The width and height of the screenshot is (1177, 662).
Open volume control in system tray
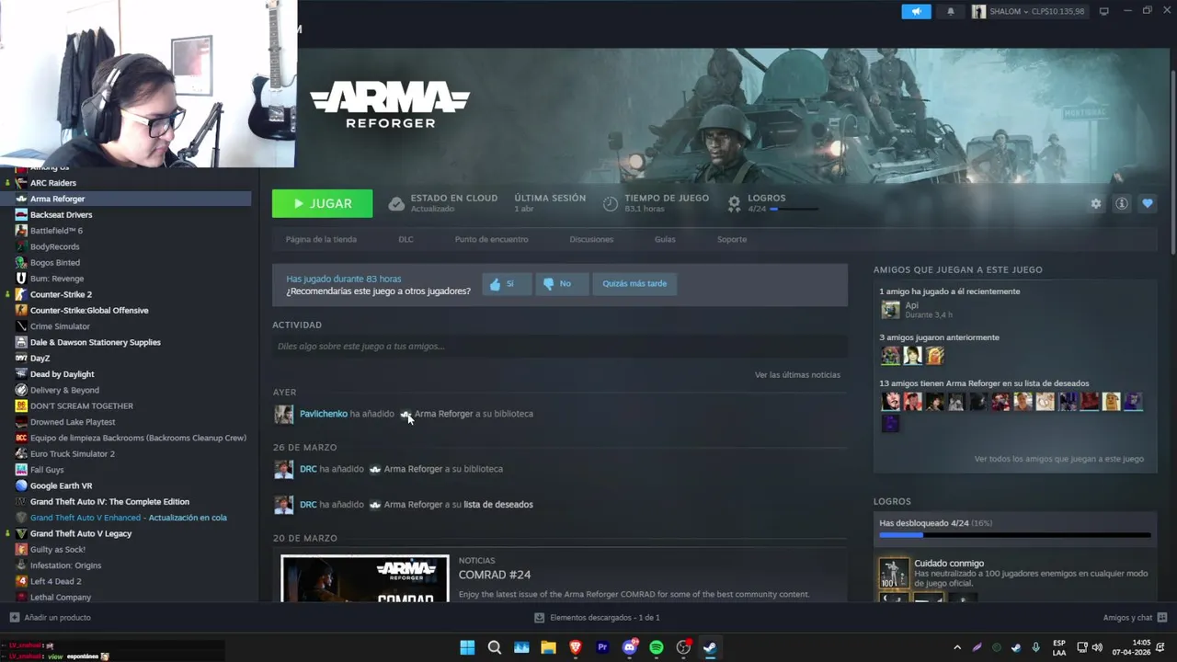pos(1097,647)
